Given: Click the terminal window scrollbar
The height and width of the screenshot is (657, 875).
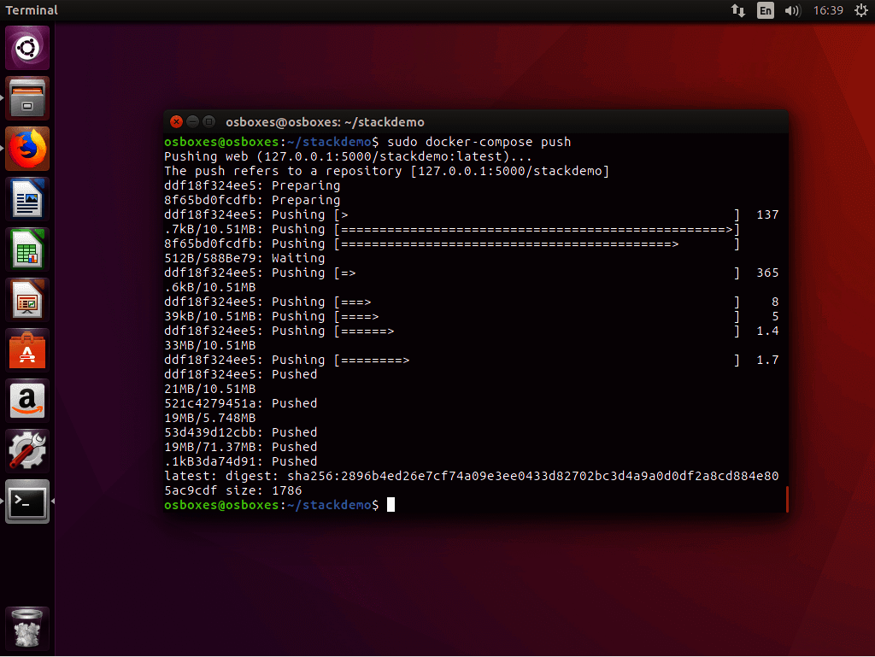Looking at the screenshot, I should click(x=786, y=500).
